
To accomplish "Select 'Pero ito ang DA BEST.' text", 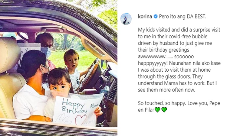I will click(x=183, y=17).
